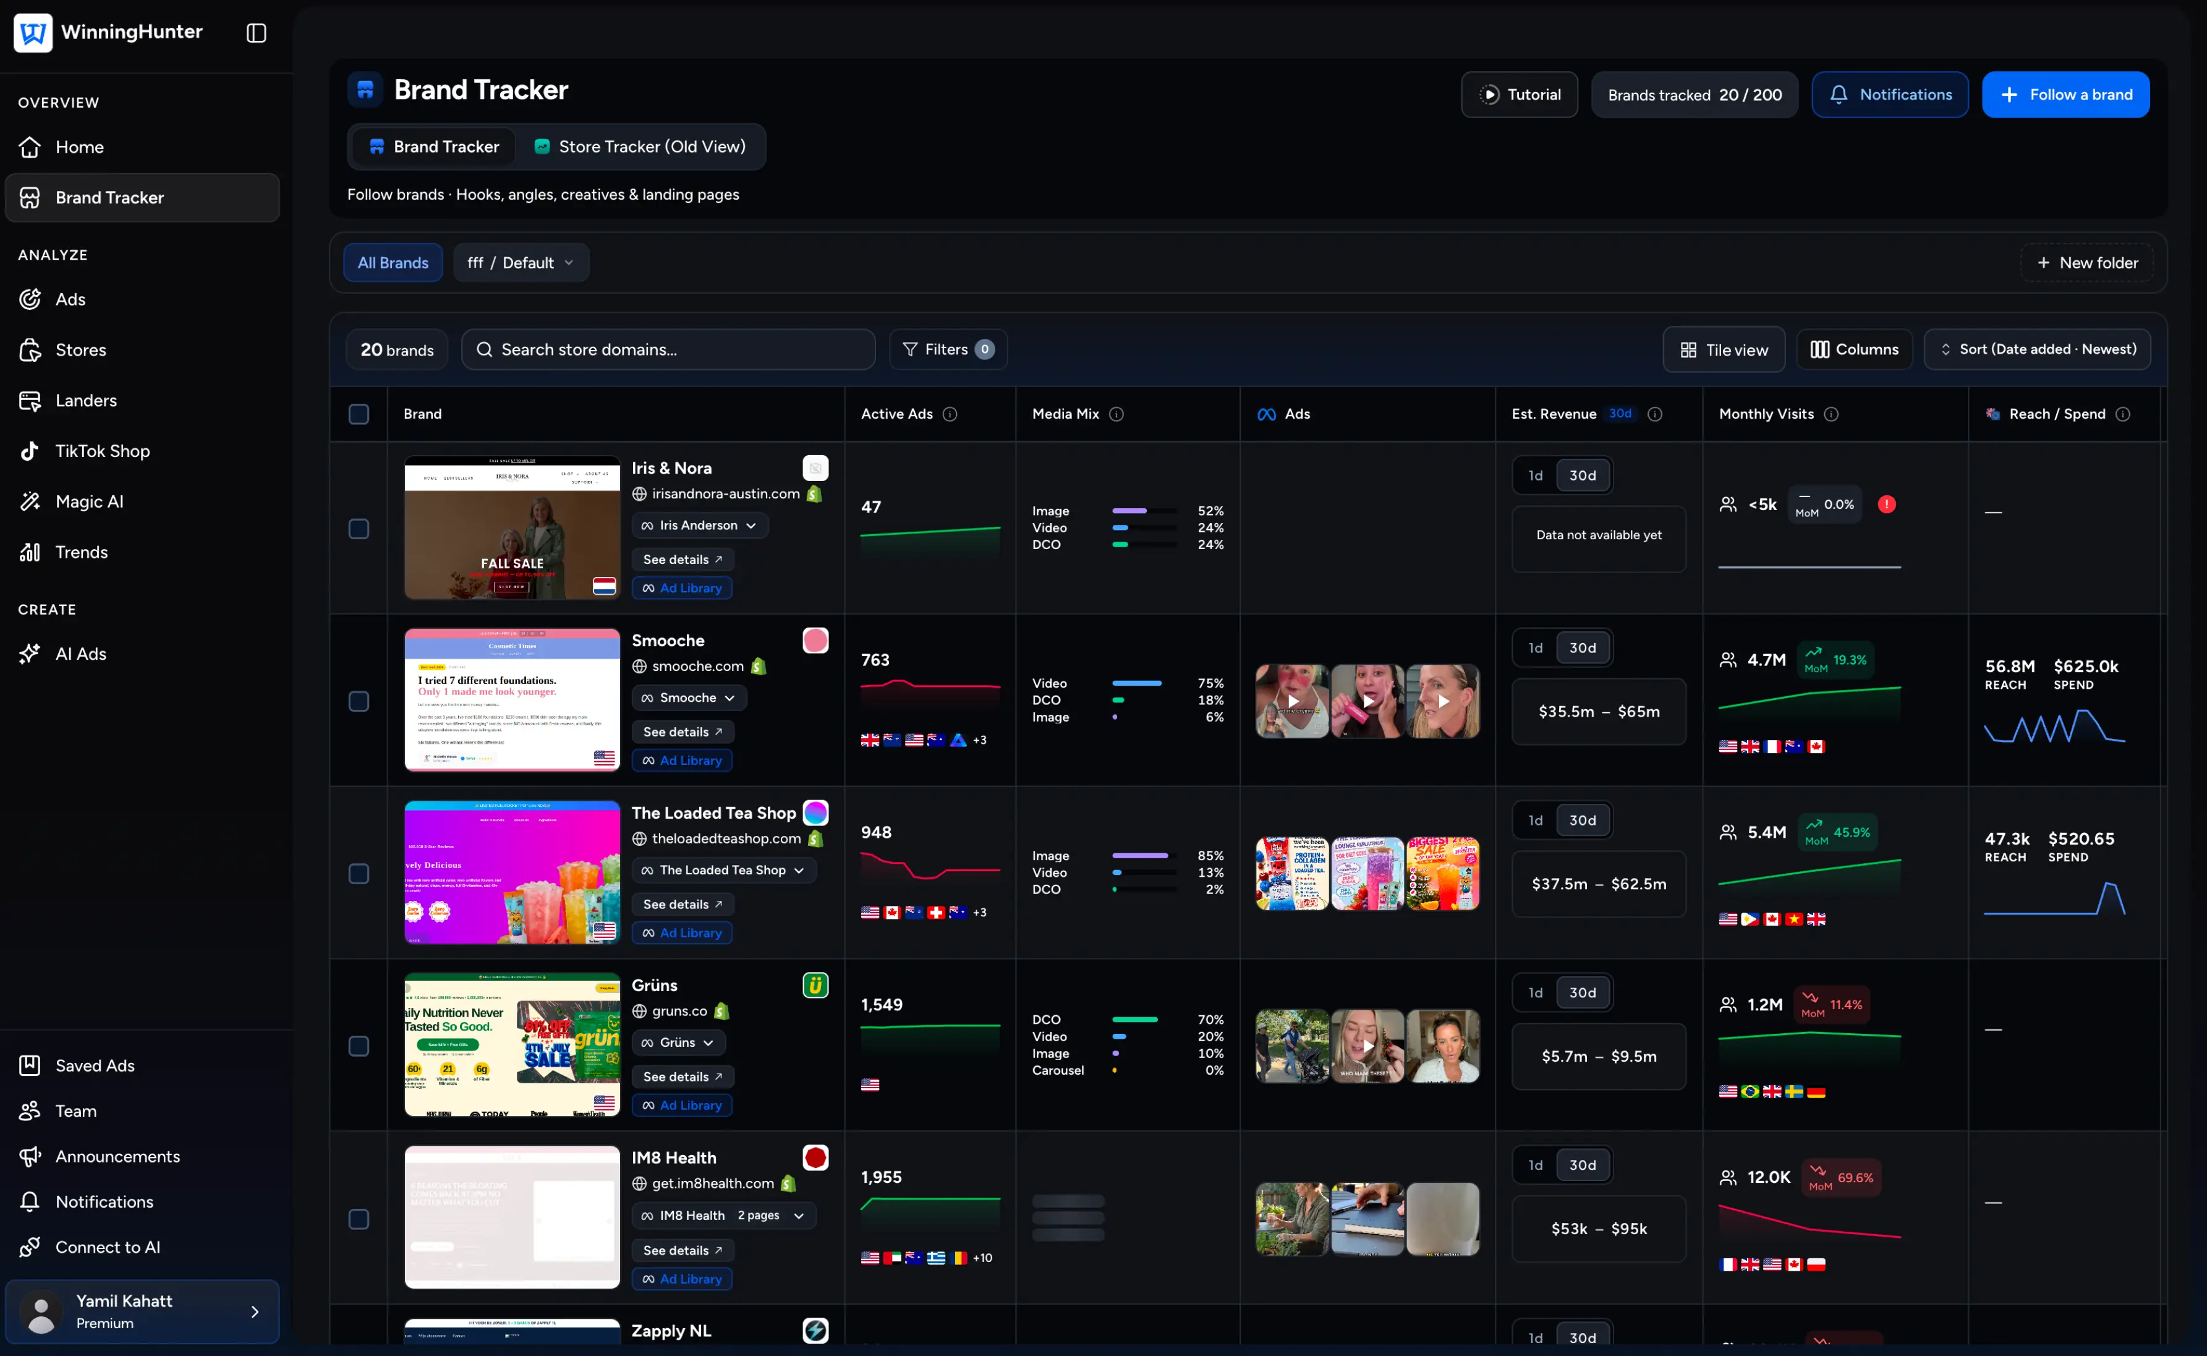Open Connect to AI
This screenshot has width=2207, height=1356.
point(143,1248)
